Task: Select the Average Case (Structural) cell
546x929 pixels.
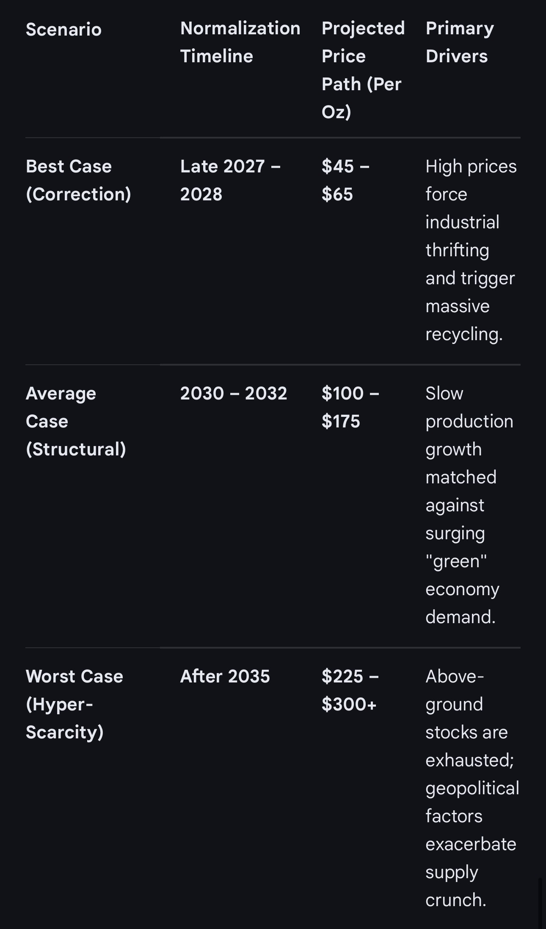Action: [x=75, y=421]
